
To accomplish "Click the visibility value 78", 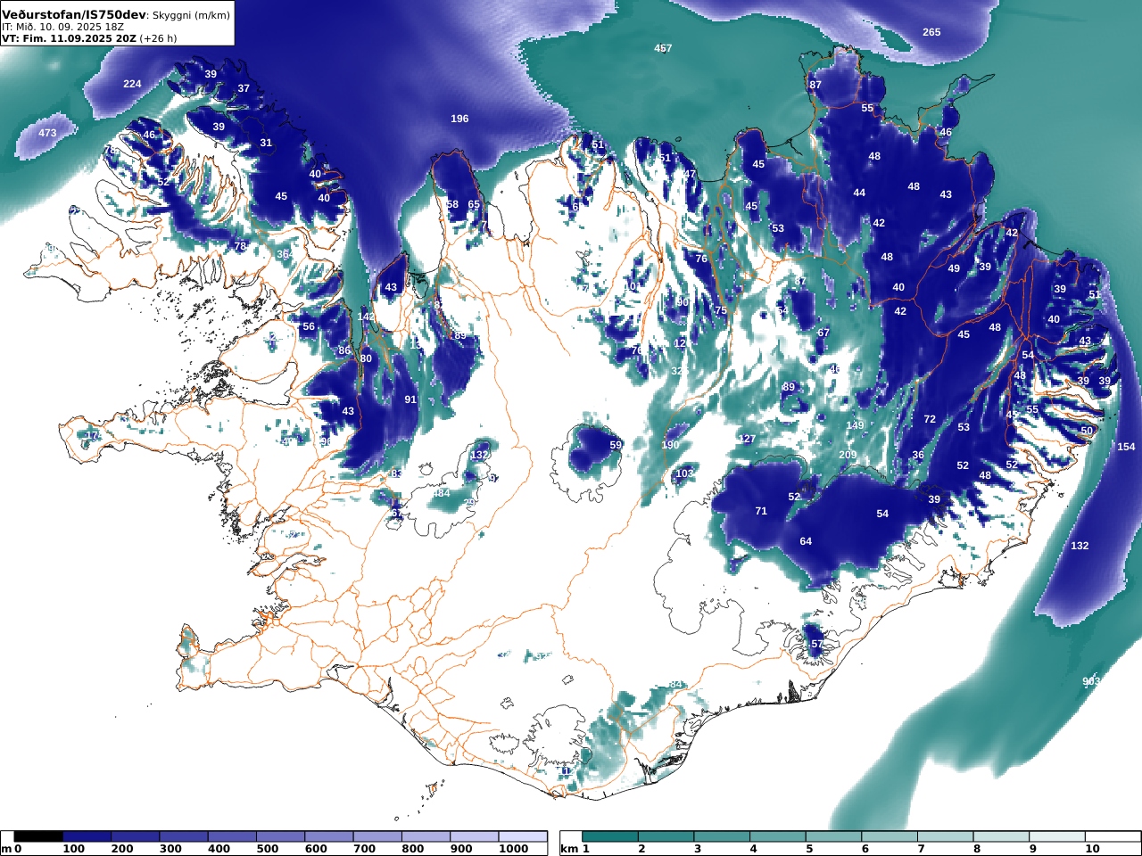I will coord(240,246).
